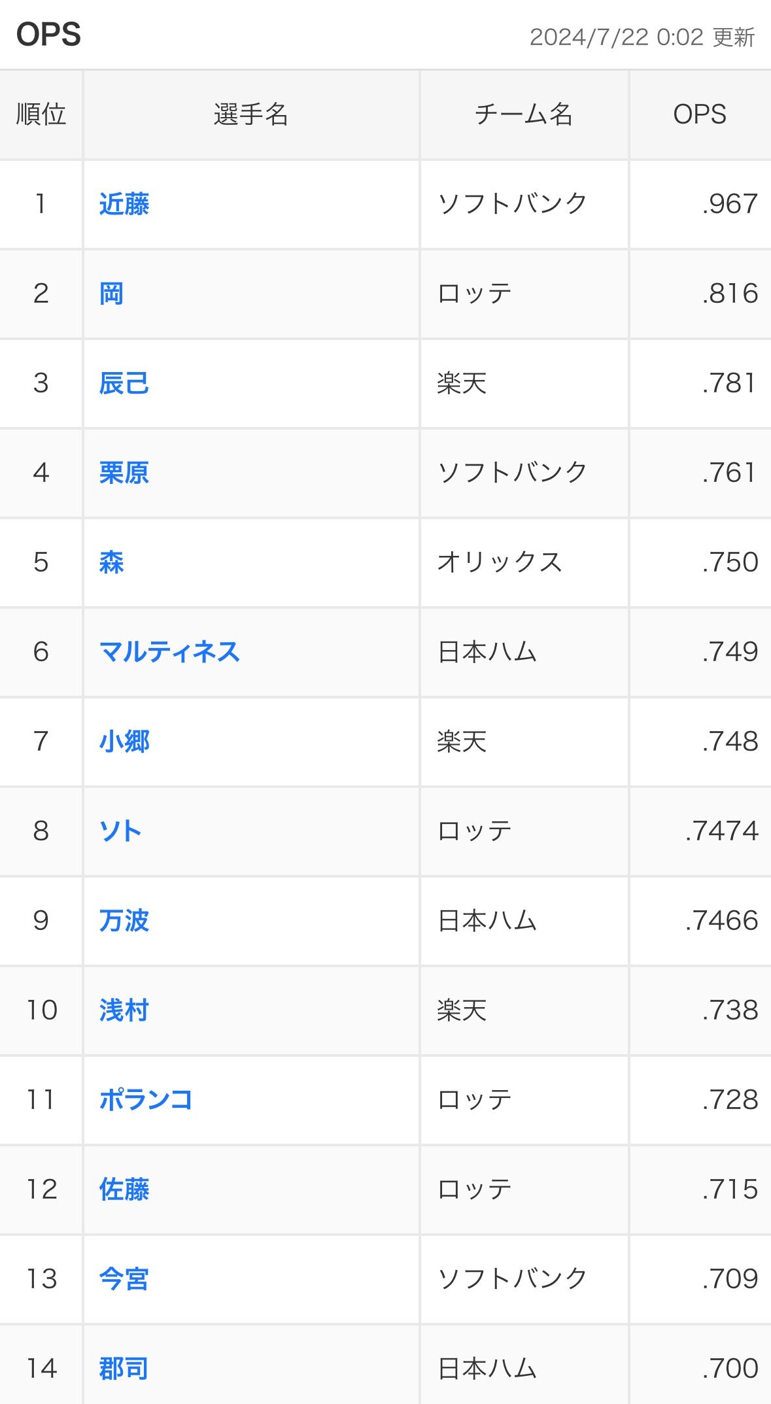
Task: Select the 栗原 player link
Action: 124,473
